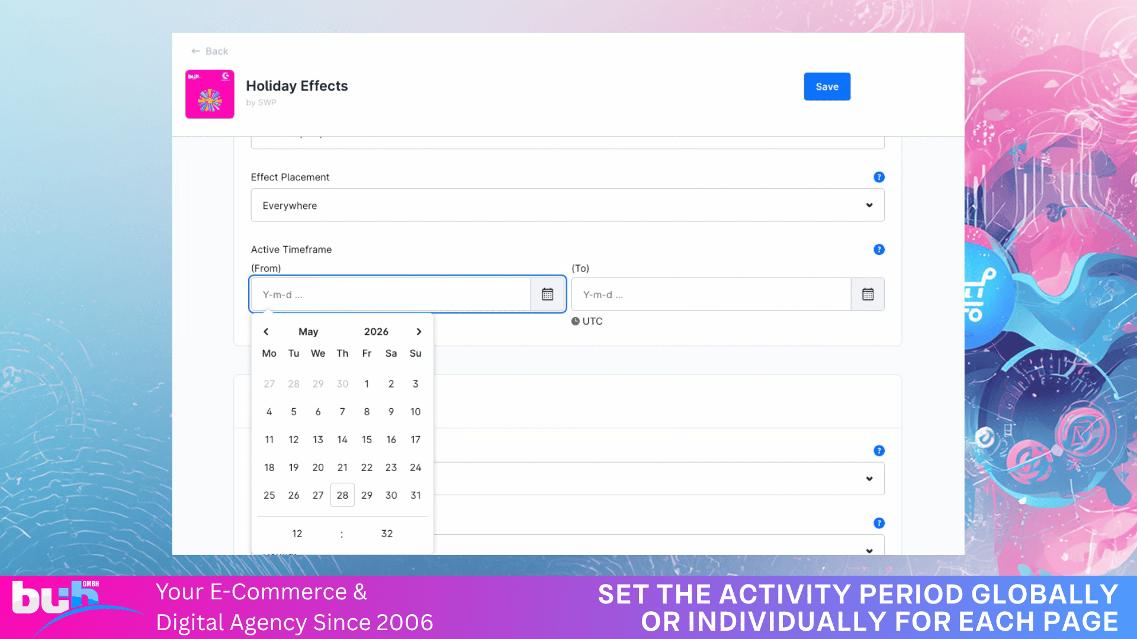Select May 7 in calendar

click(x=342, y=412)
